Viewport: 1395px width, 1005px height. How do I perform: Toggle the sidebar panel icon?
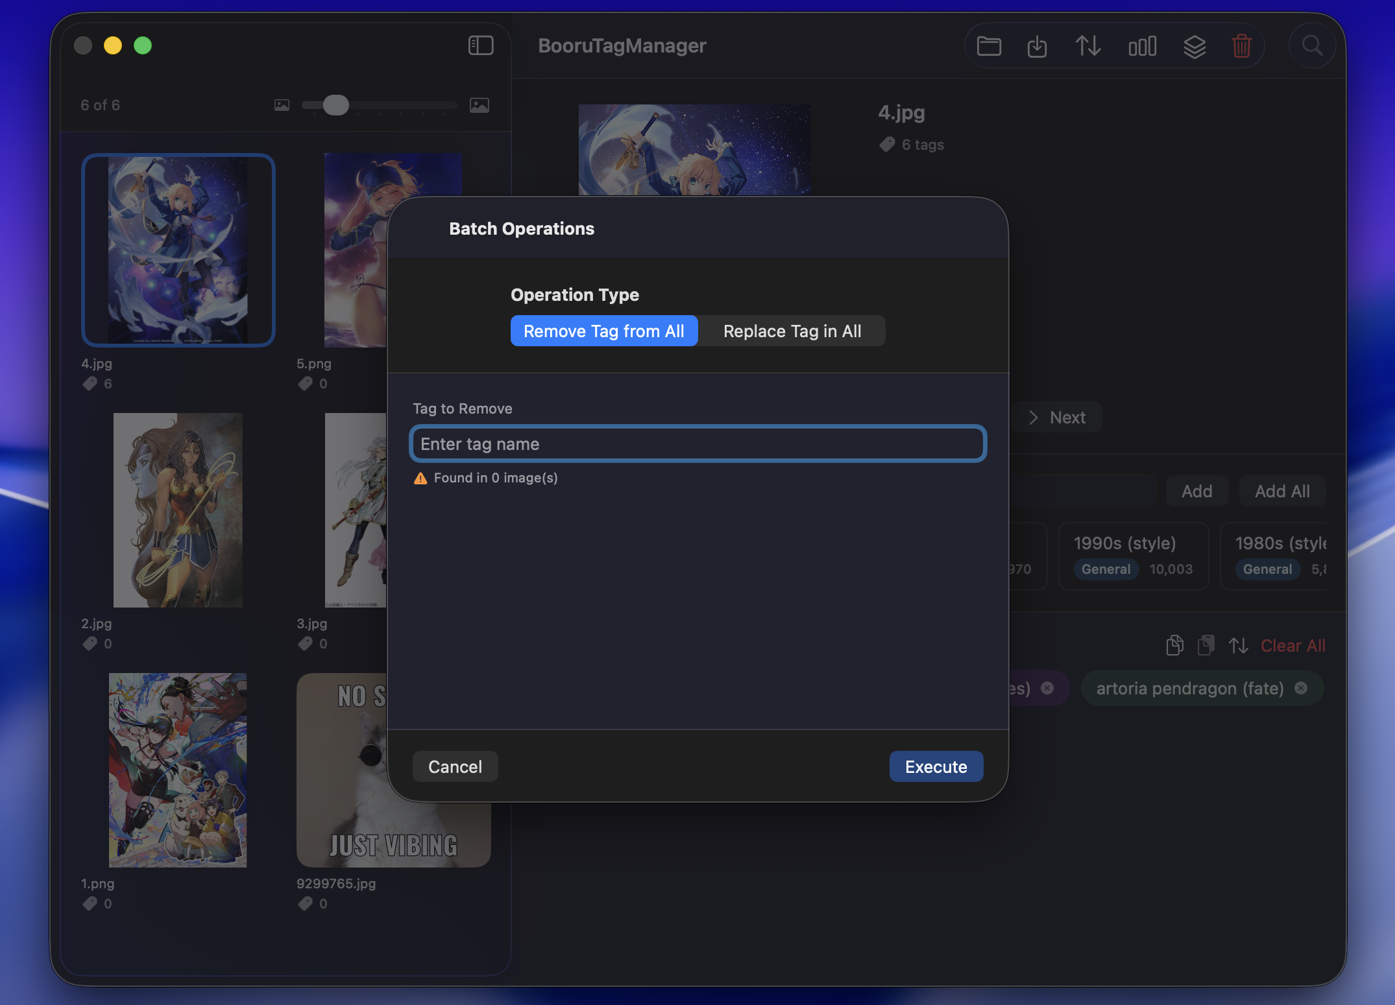[481, 45]
